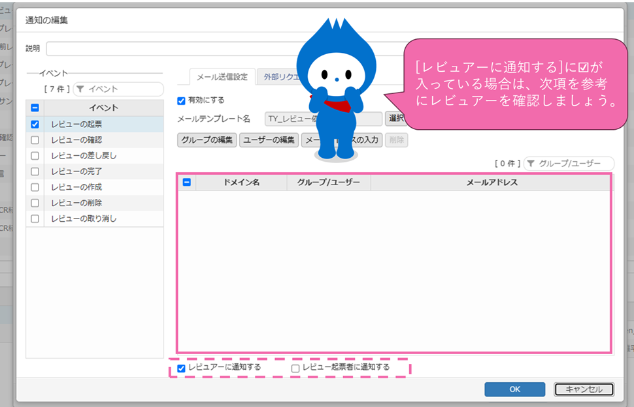Check the レビューの取り消し event checkbox

tap(35, 219)
